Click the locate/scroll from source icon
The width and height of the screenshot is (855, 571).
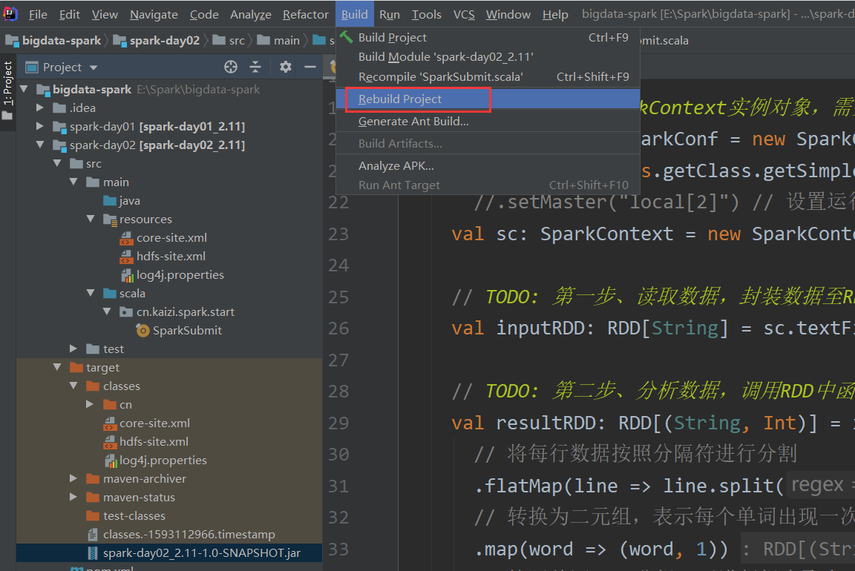click(231, 67)
